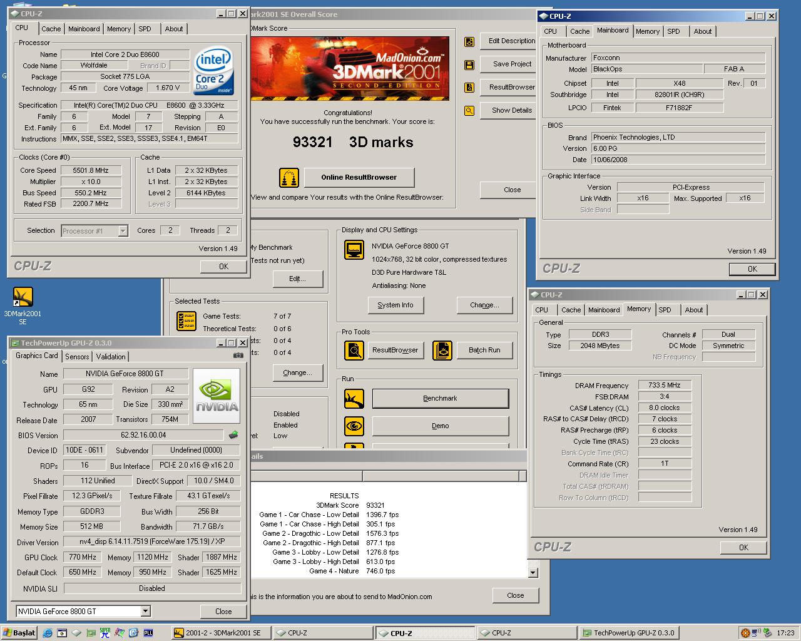Click the Save Project floppy disk icon

[469, 65]
